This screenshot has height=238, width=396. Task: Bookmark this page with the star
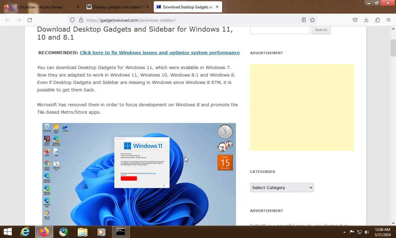(x=312, y=20)
